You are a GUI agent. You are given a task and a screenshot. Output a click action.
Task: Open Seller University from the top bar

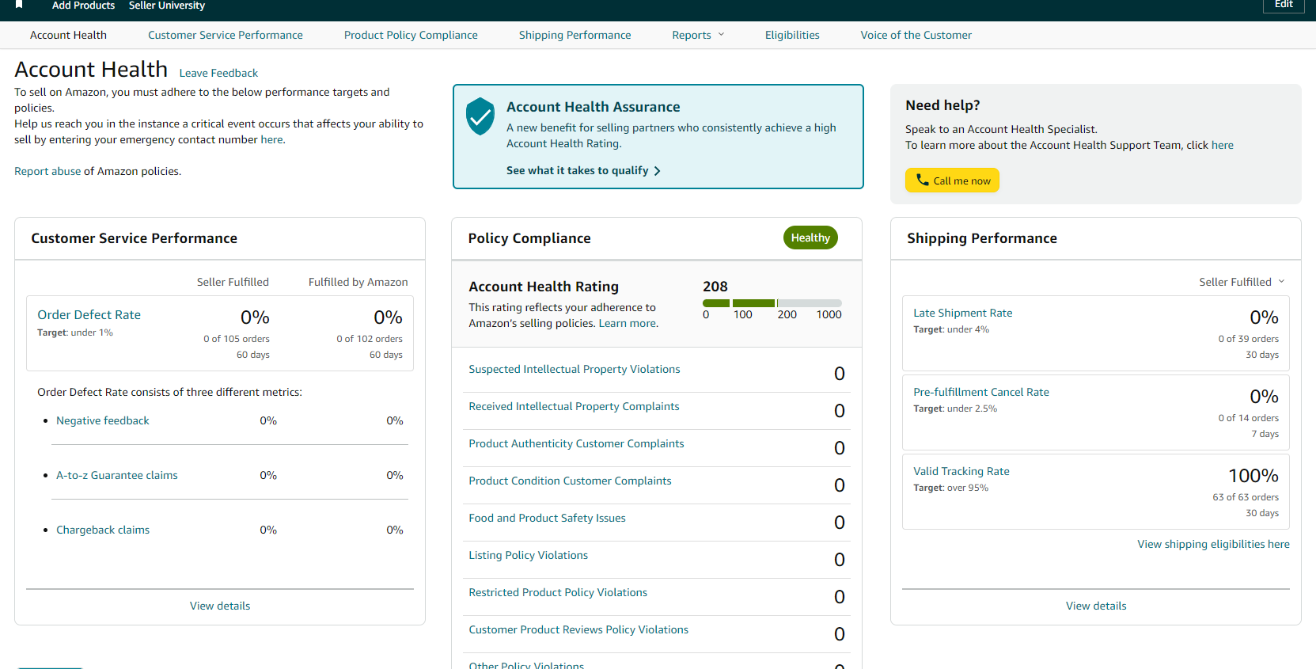(167, 6)
